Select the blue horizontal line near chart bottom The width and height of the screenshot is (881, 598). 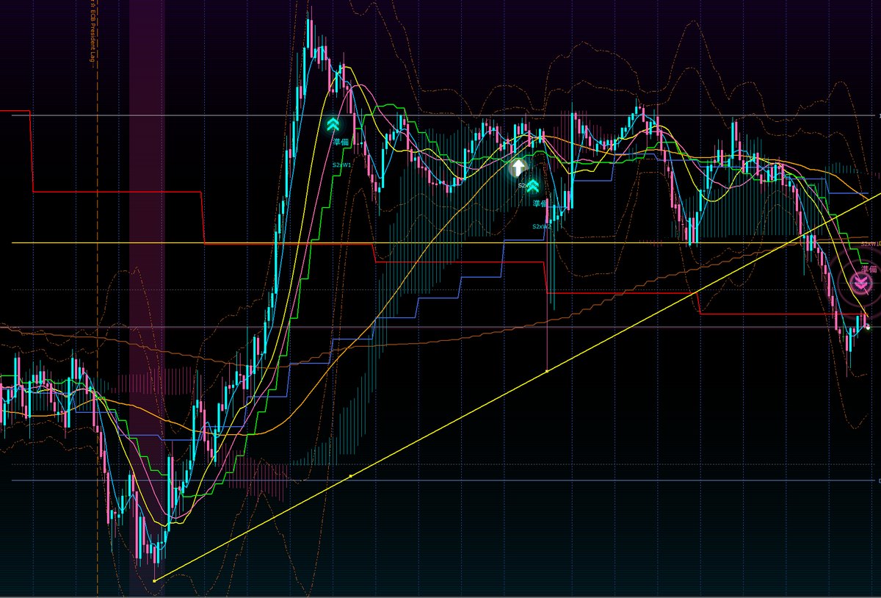(440, 480)
